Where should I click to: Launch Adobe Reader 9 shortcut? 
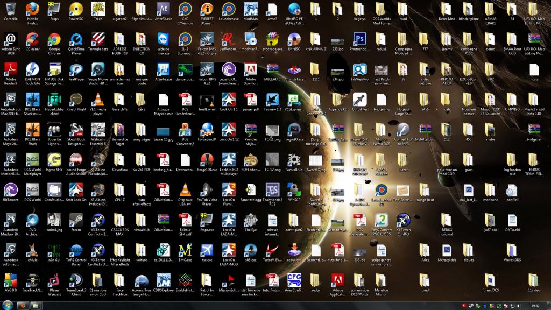point(11,69)
